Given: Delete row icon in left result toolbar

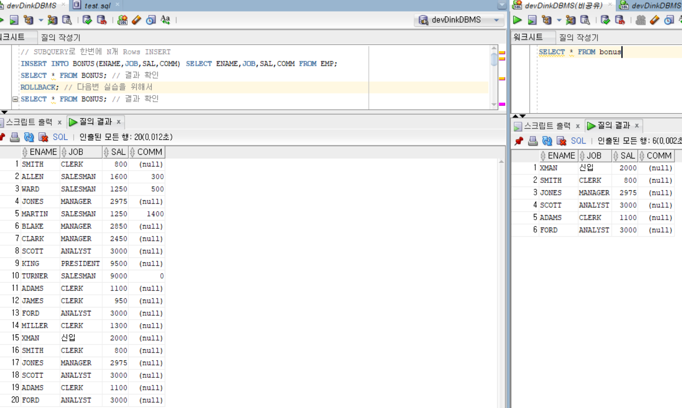Looking at the screenshot, I should coord(43,137).
